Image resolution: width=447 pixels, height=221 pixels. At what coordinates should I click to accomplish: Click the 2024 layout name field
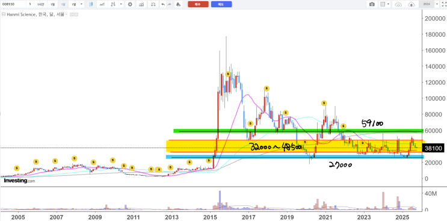point(427,4)
